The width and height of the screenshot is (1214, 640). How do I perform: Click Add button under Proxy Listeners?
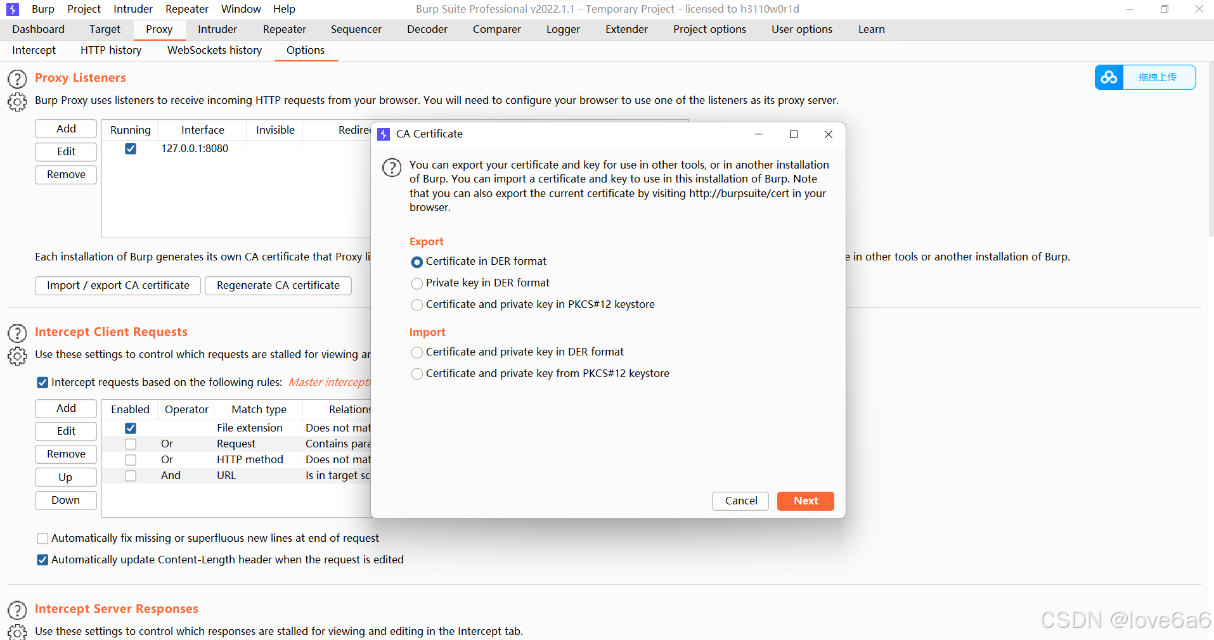(66, 129)
